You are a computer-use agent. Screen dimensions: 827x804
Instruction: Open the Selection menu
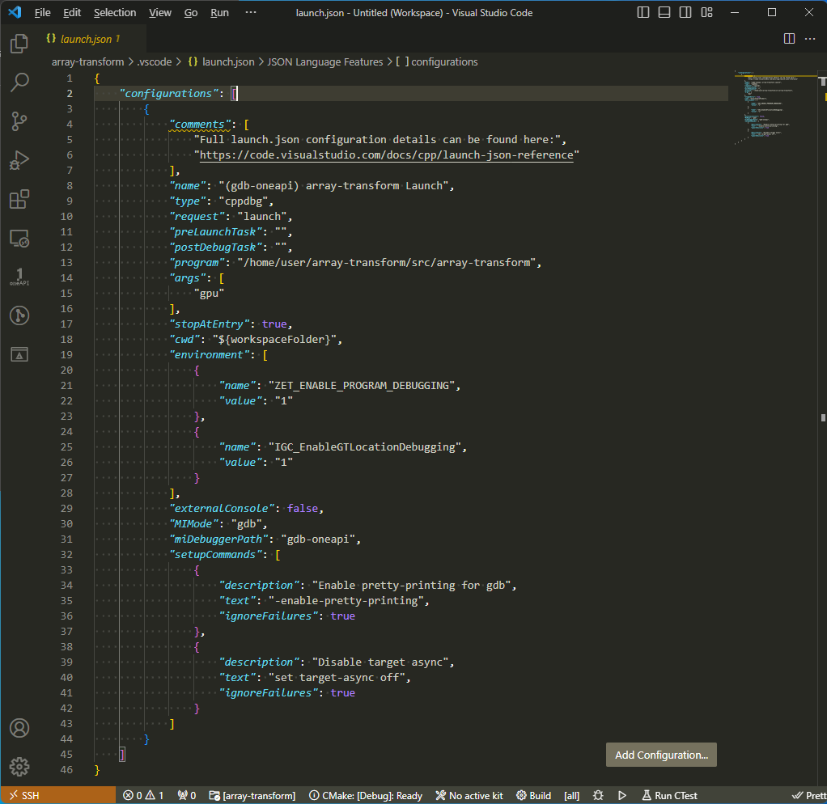point(115,13)
